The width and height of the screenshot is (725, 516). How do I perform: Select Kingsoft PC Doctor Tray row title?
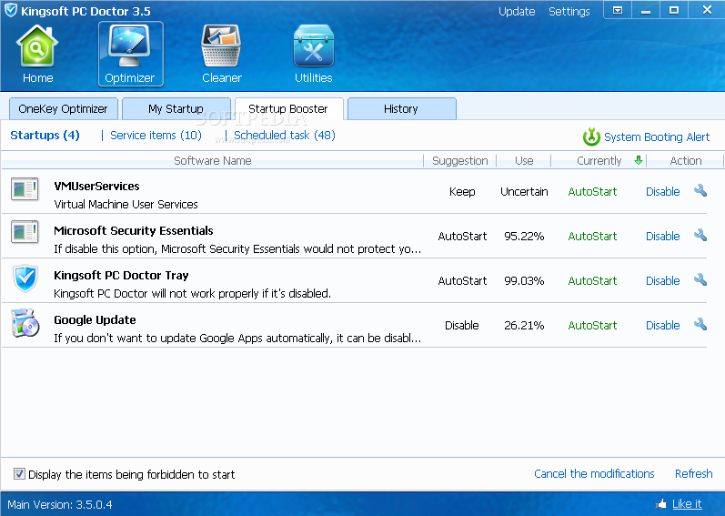pos(121,276)
